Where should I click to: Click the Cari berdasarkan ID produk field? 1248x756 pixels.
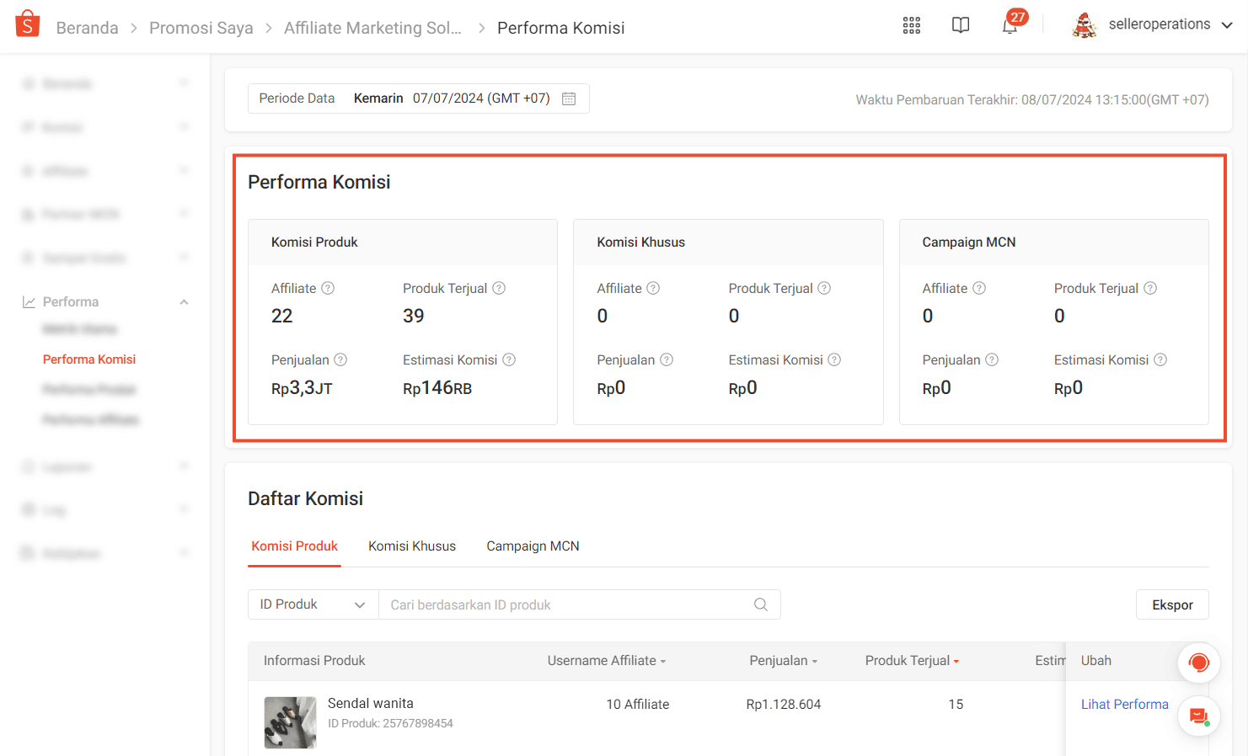[580, 604]
